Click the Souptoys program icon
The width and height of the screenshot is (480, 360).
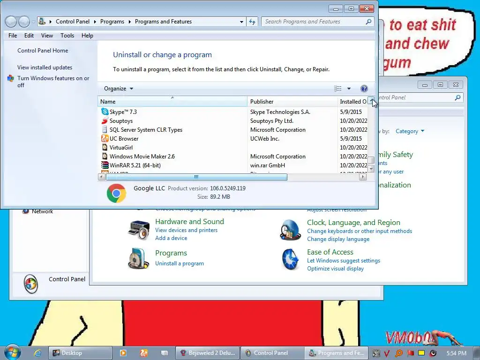105,120
